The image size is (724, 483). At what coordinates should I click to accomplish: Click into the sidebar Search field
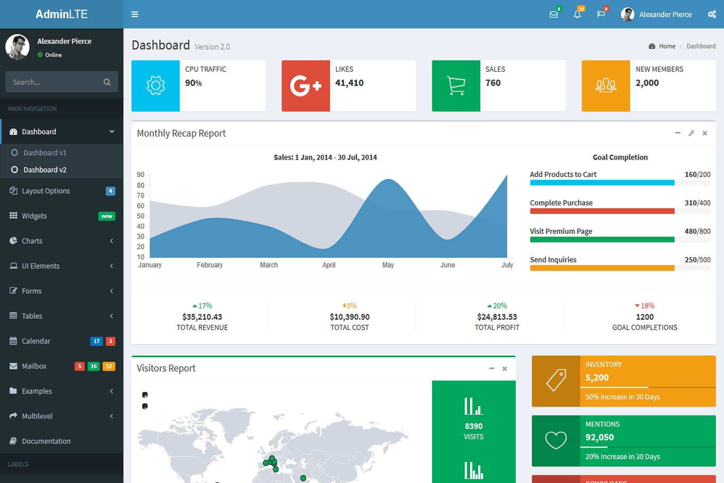[54, 82]
